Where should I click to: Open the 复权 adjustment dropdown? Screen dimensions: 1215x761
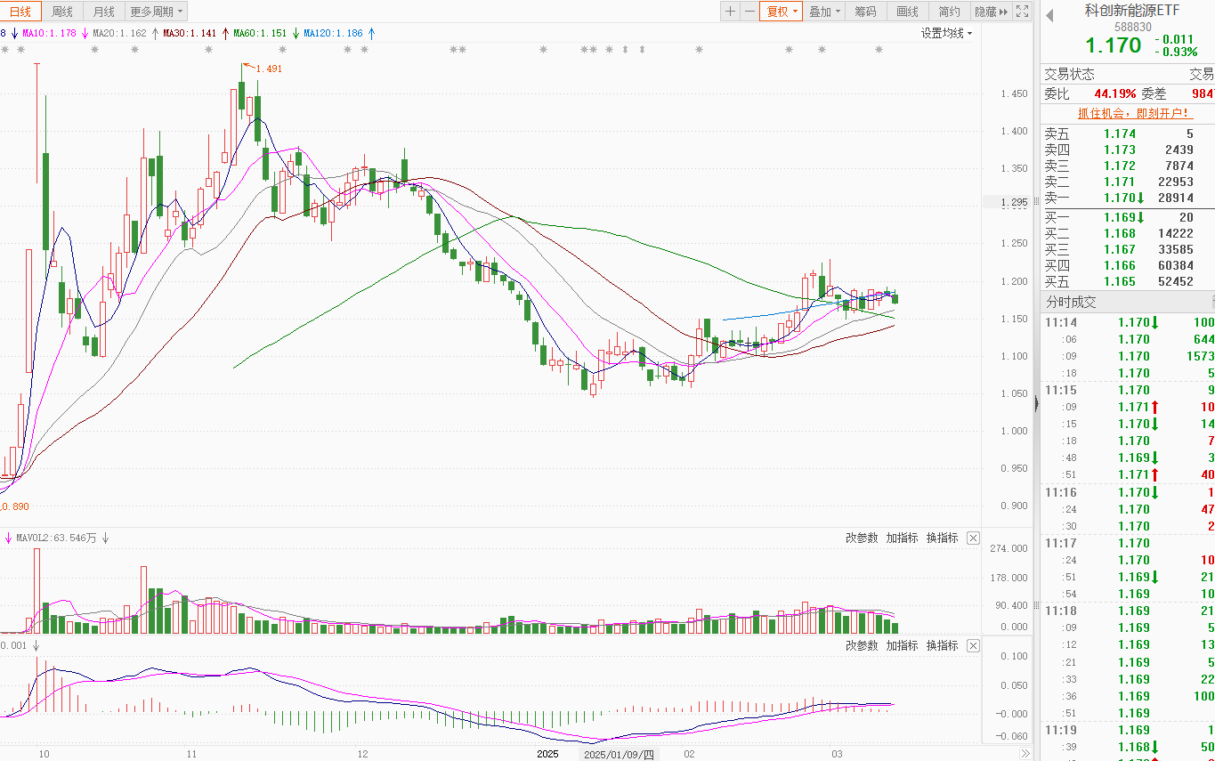[x=783, y=12]
